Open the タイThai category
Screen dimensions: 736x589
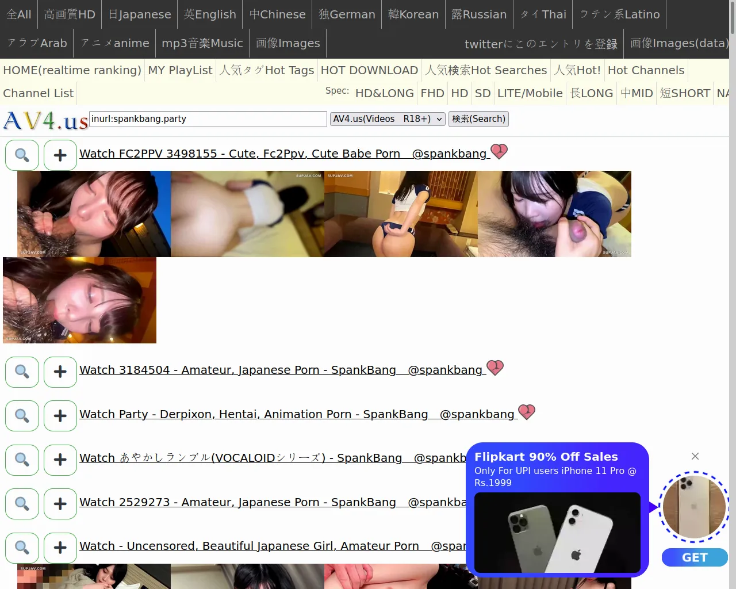pyautogui.click(x=543, y=14)
